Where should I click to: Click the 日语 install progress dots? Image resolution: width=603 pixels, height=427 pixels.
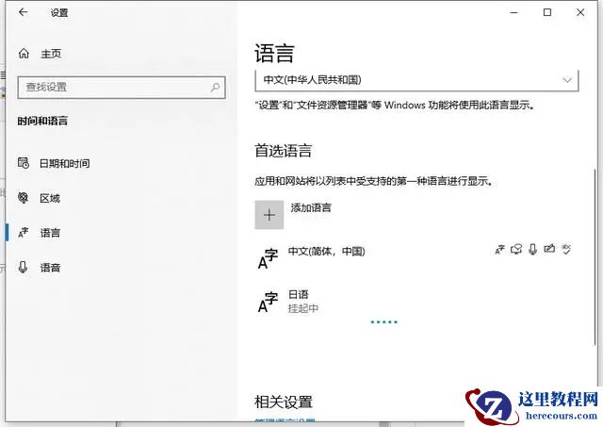(x=383, y=322)
